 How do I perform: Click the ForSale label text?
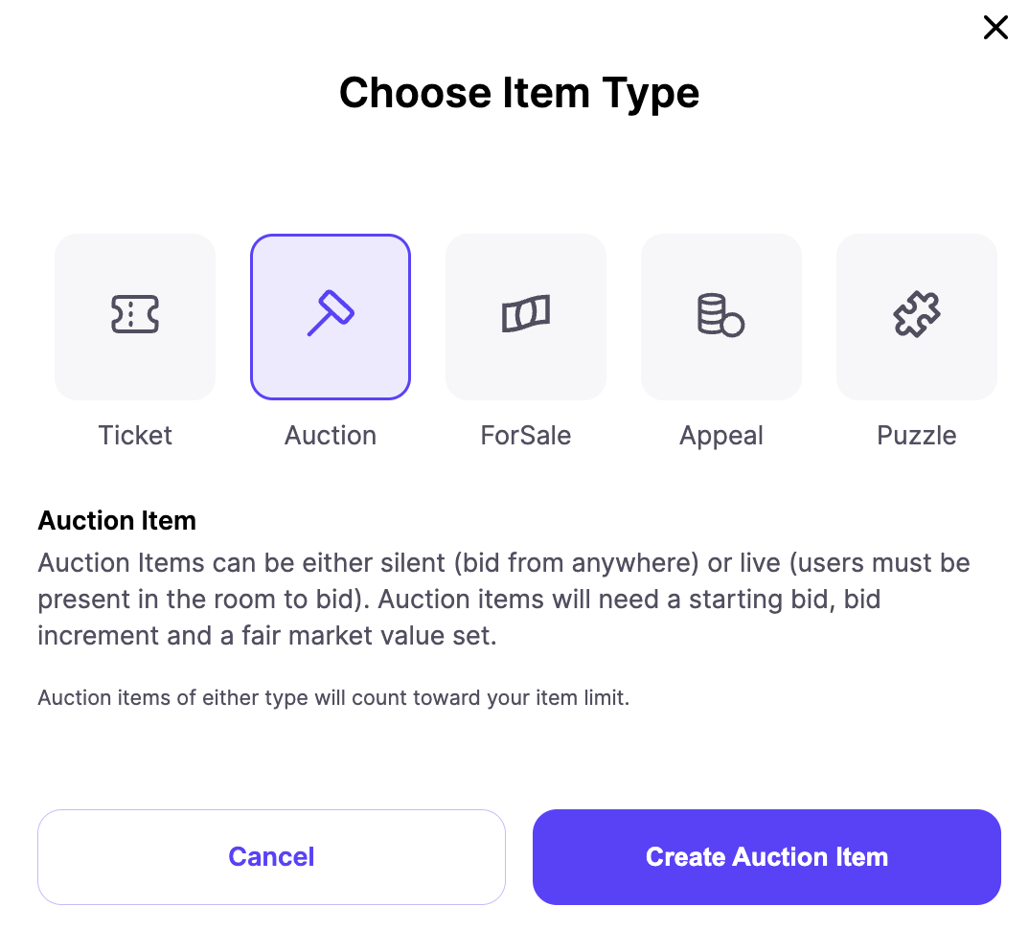[x=525, y=435]
